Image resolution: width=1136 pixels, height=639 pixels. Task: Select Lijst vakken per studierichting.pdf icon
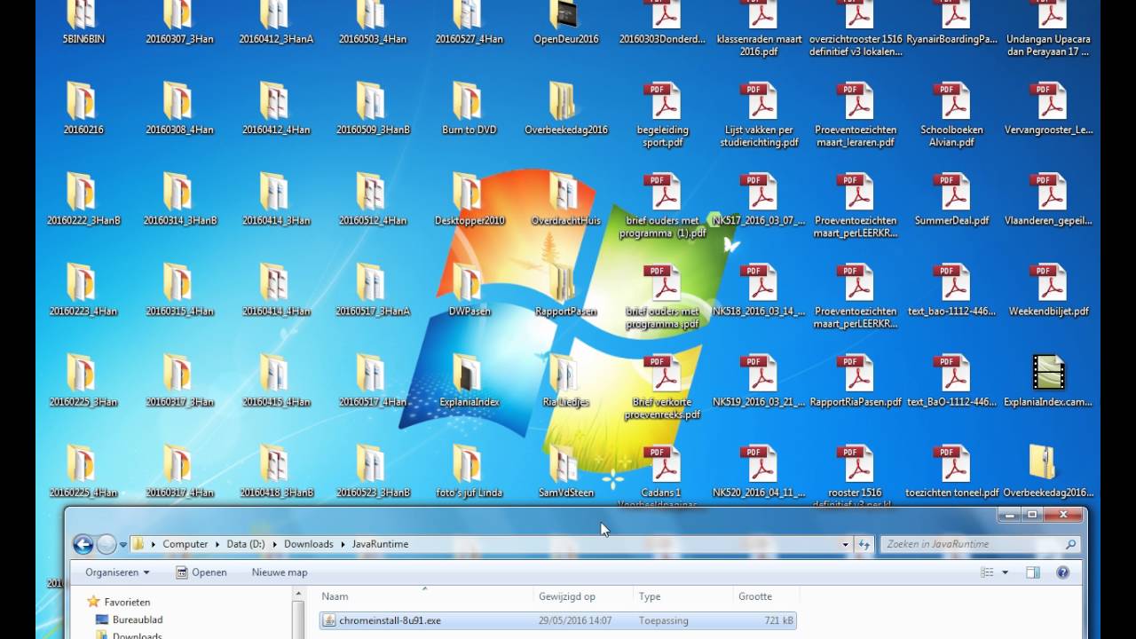(759, 101)
